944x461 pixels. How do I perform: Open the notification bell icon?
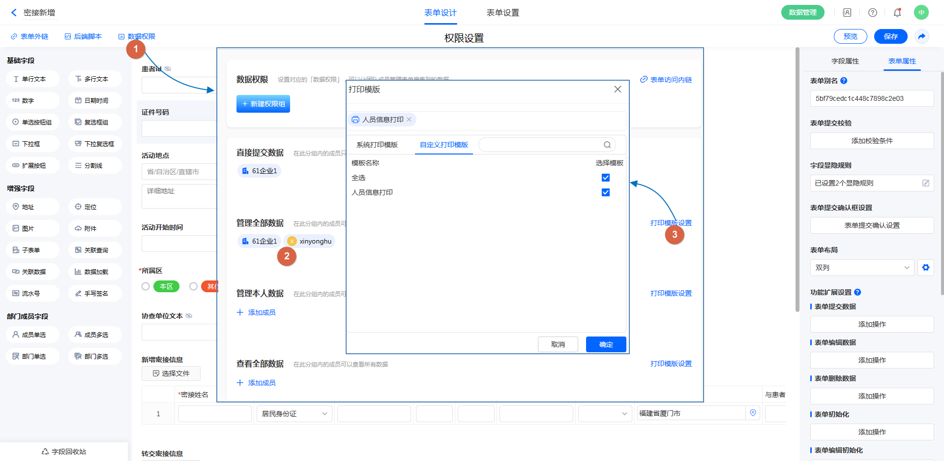(897, 13)
